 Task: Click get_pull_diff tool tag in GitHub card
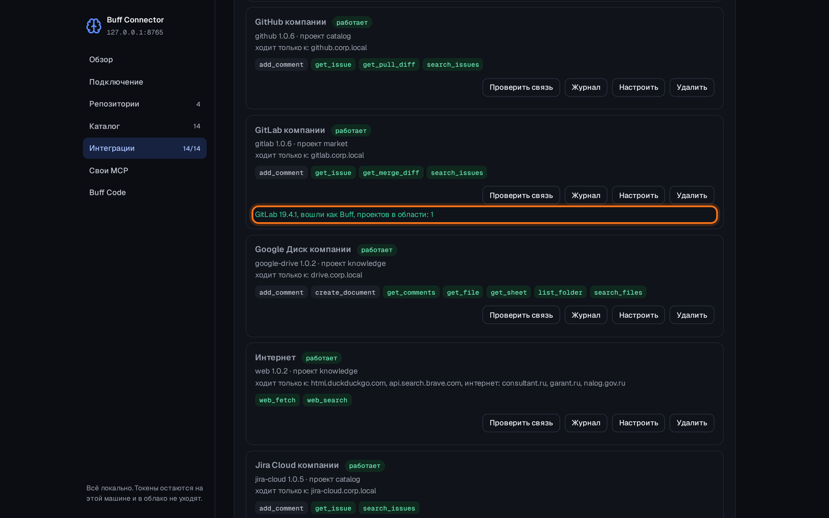[389, 64]
